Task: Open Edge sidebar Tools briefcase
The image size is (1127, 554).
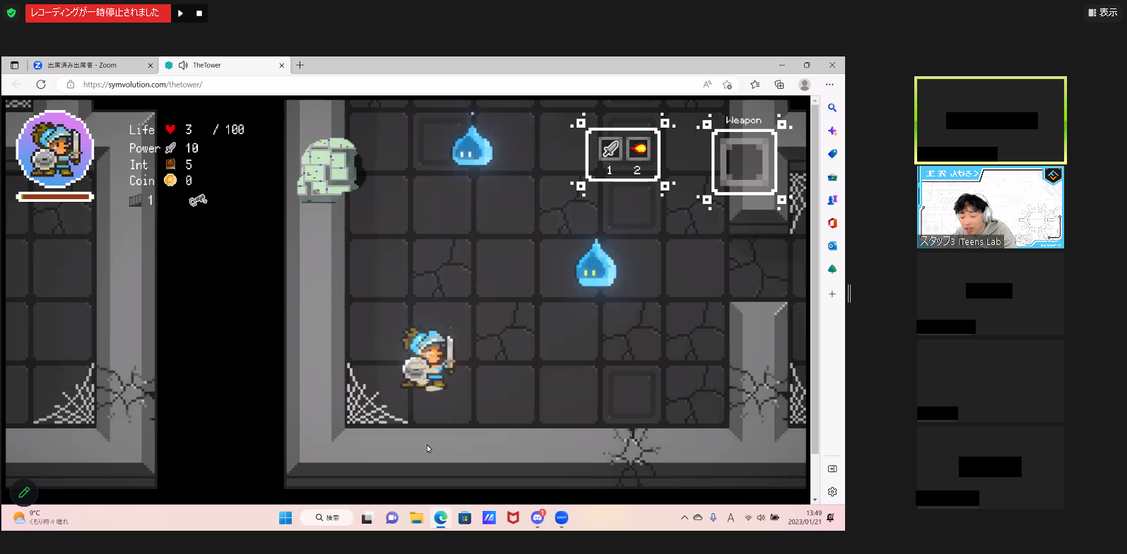Action: (832, 177)
